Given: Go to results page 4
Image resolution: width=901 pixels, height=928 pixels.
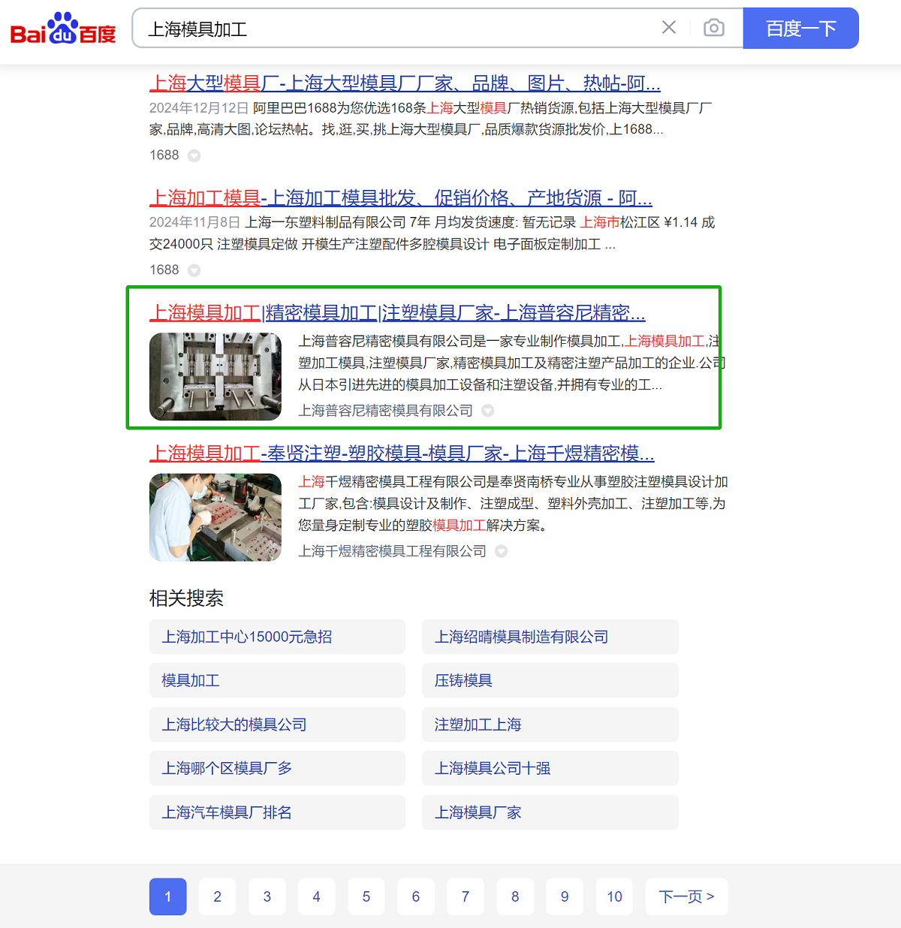Looking at the screenshot, I should point(317,896).
